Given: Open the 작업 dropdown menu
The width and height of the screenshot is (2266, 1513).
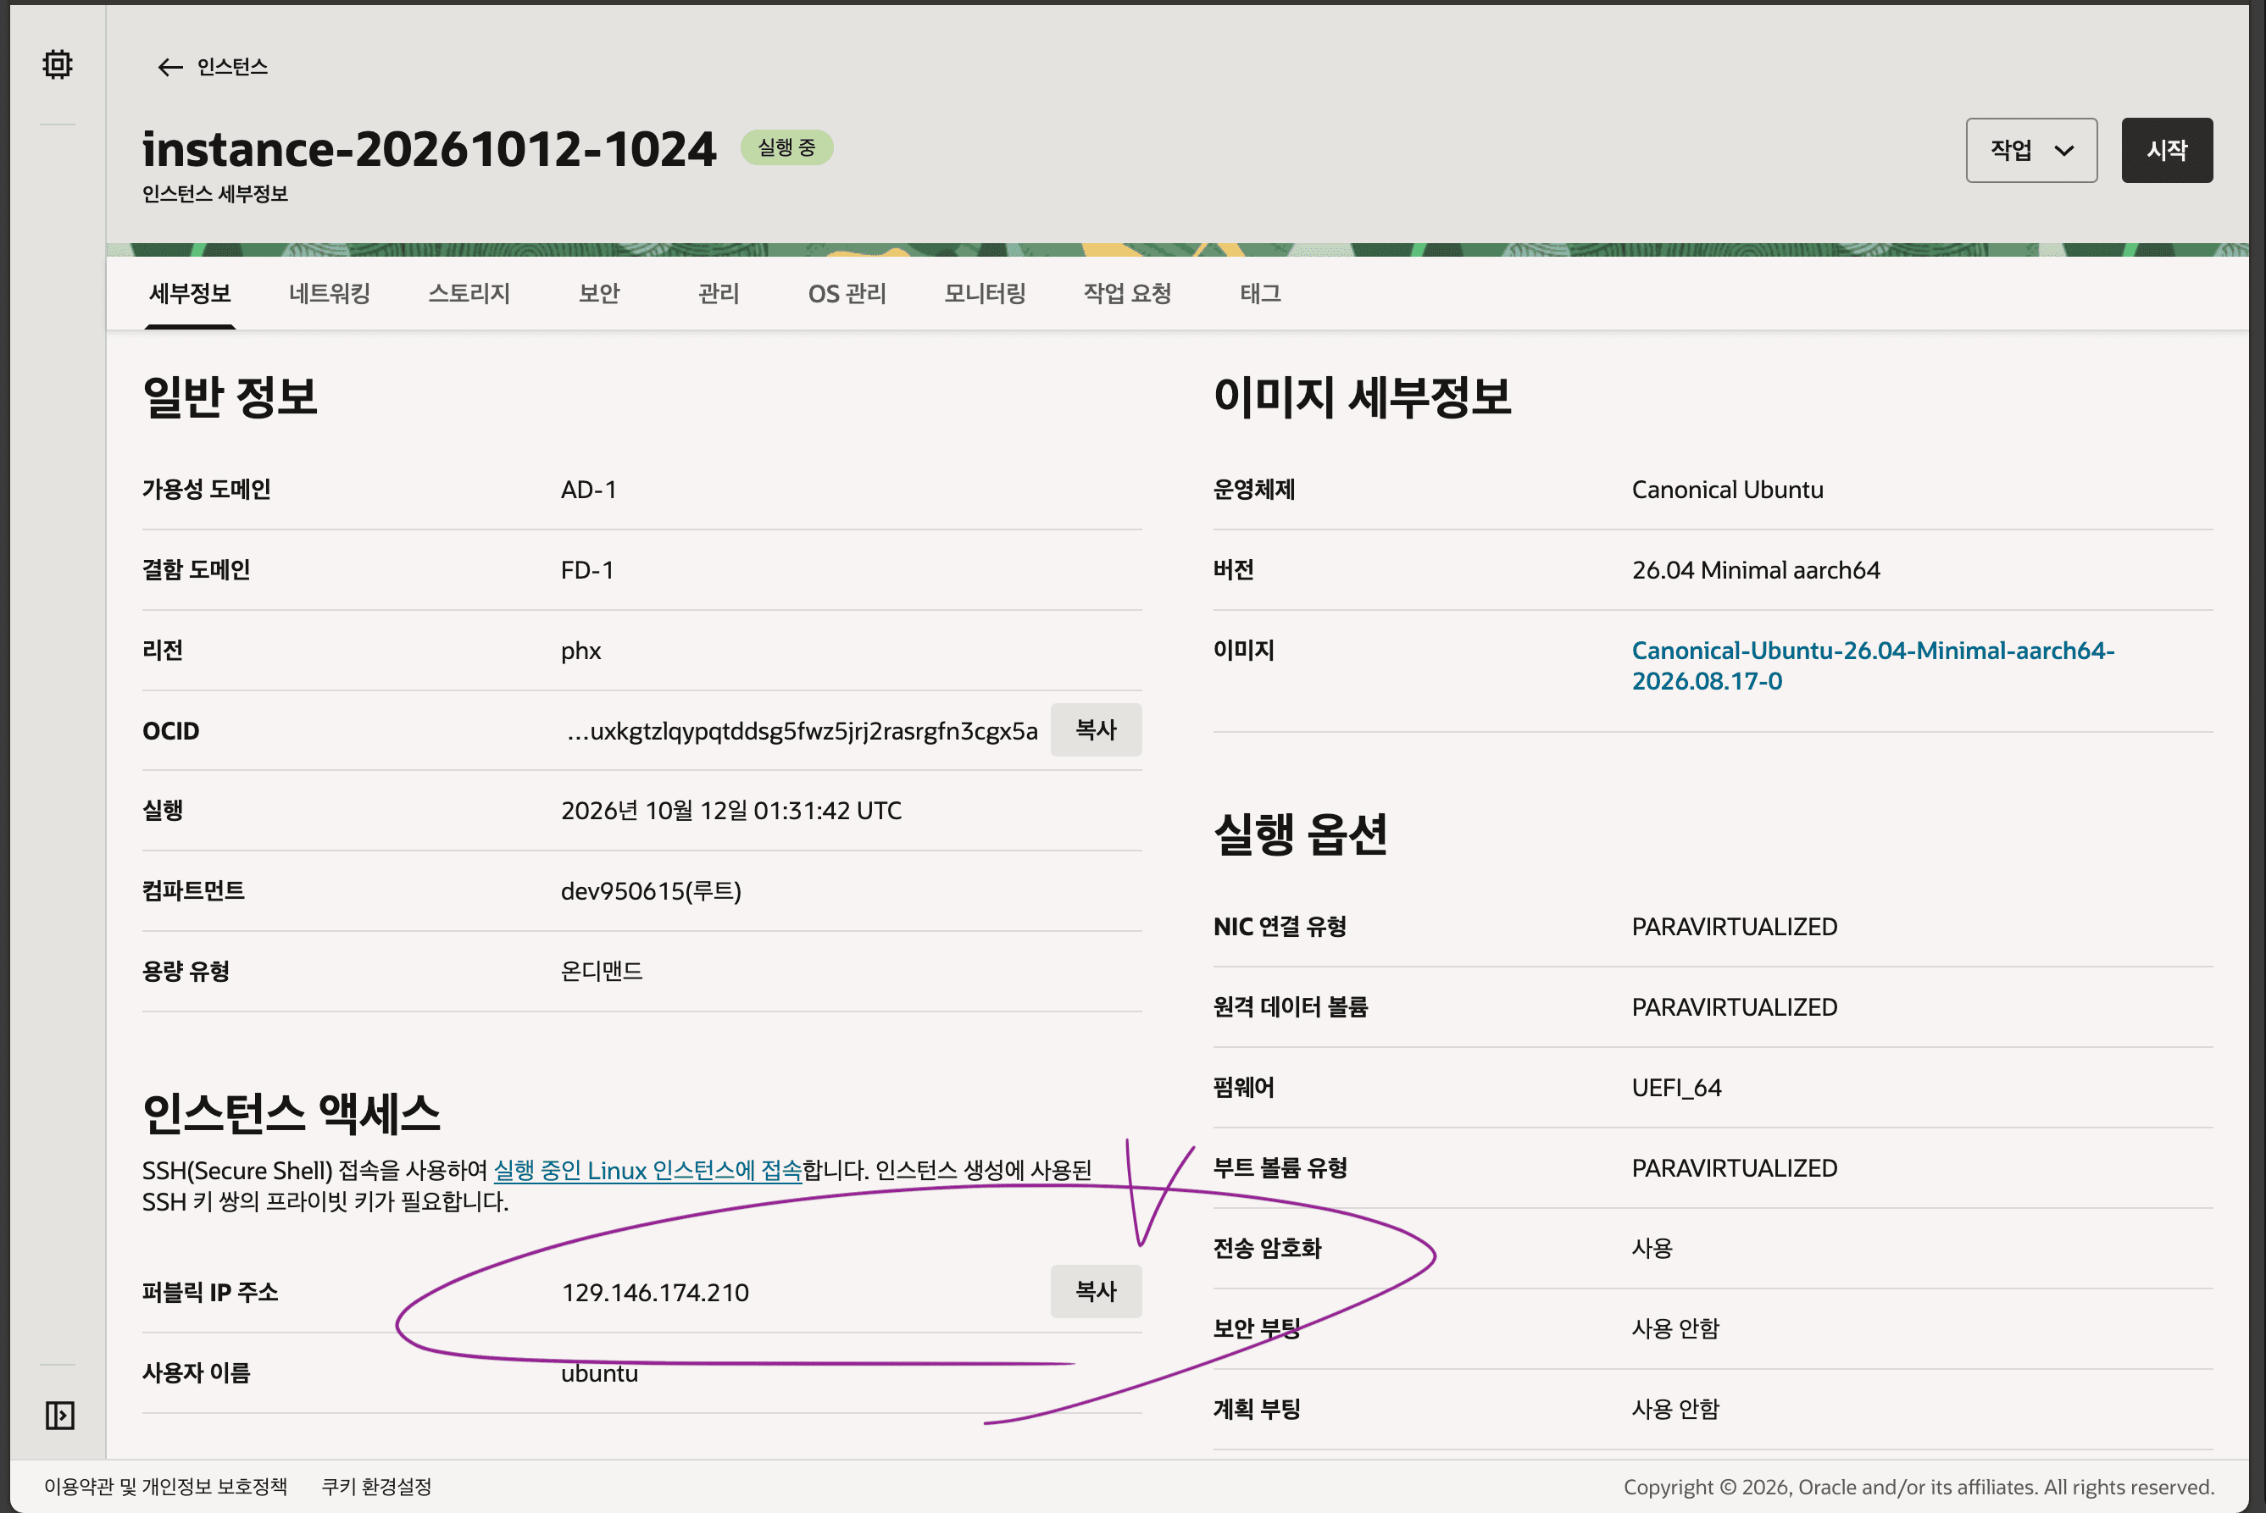Looking at the screenshot, I should point(2031,151).
